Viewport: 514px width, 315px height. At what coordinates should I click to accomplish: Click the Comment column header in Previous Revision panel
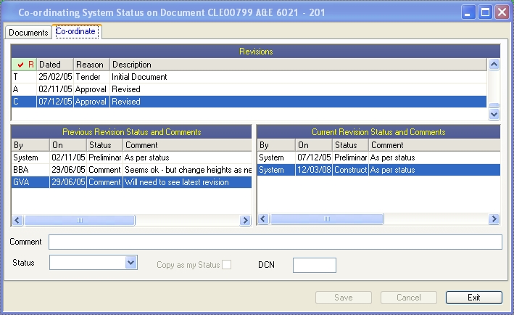(x=188, y=145)
